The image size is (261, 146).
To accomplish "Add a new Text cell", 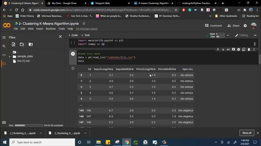I will tap(85, 35).
